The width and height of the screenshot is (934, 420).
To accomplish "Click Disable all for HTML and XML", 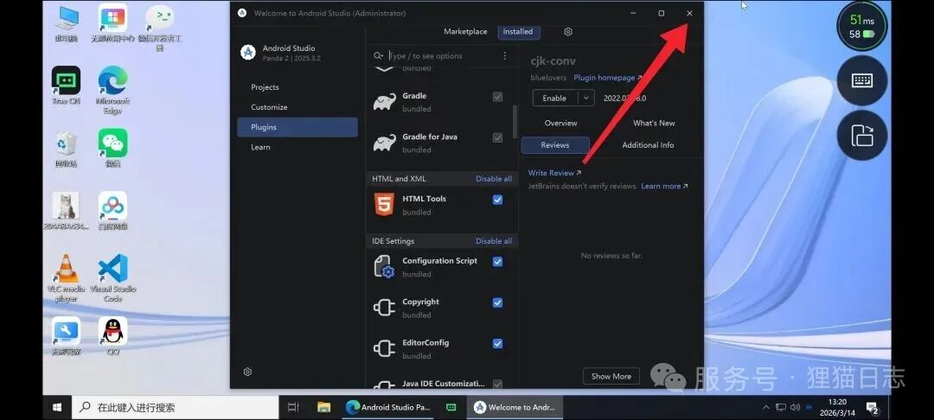I will pyautogui.click(x=493, y=179).
